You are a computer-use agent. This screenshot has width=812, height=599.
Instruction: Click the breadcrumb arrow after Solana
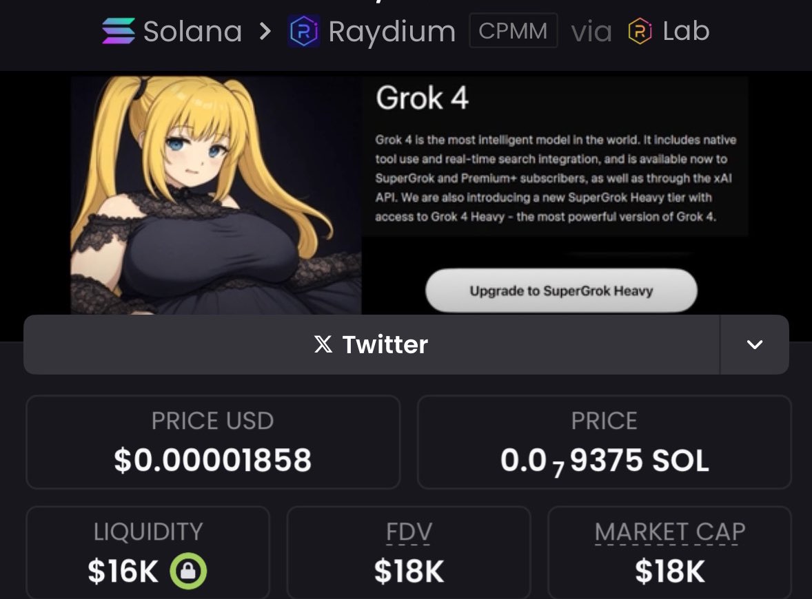pos(265,32)
